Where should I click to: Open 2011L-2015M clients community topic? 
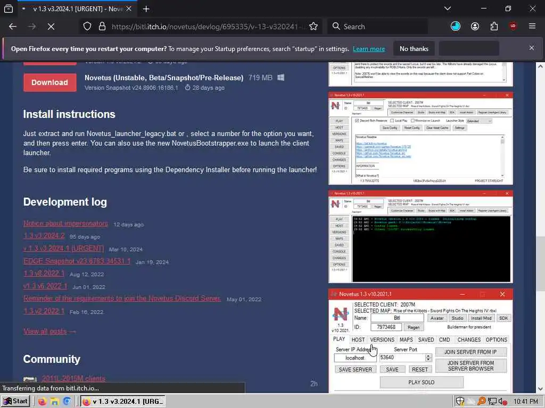pyautogui.click(x=73, y=378)
